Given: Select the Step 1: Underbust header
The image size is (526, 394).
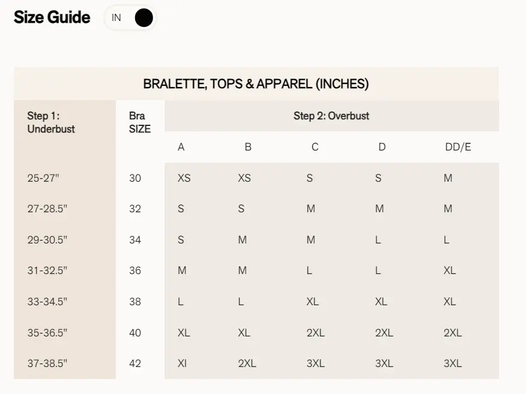Looking at the screenshot, I should 51,122.
